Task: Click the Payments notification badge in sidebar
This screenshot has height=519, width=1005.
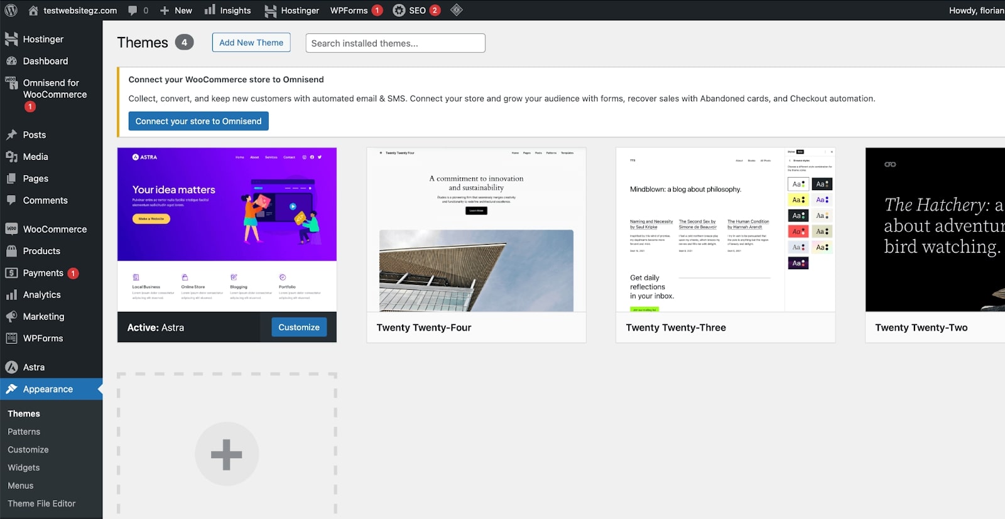Action: (x=73, y=273)
